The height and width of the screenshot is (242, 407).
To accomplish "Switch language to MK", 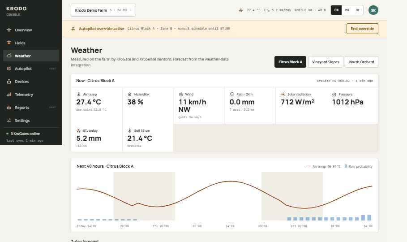I will pyautogui.click(x=347, y=10).
